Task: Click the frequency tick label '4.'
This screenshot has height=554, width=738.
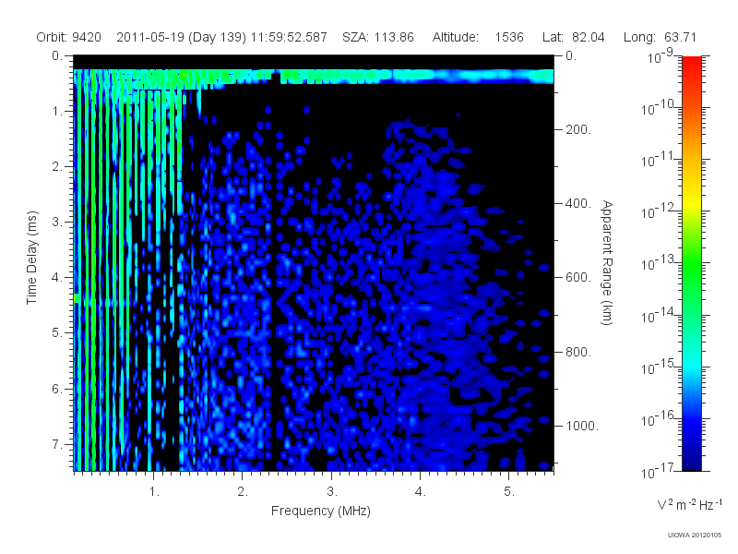Action: click(421, 492)
